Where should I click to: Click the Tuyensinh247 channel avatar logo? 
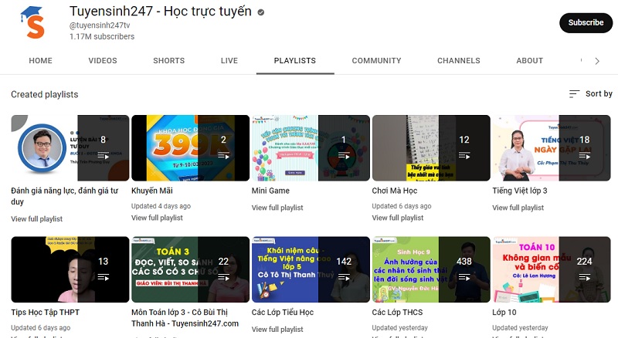[x=35, y=23]
